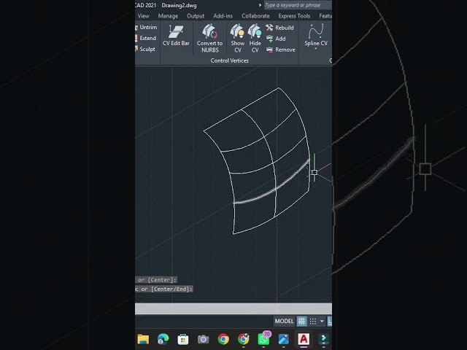Click the Extend surface tool
Image resolution: width=467 pixels, height=350 pixels.
click(146, 38)
